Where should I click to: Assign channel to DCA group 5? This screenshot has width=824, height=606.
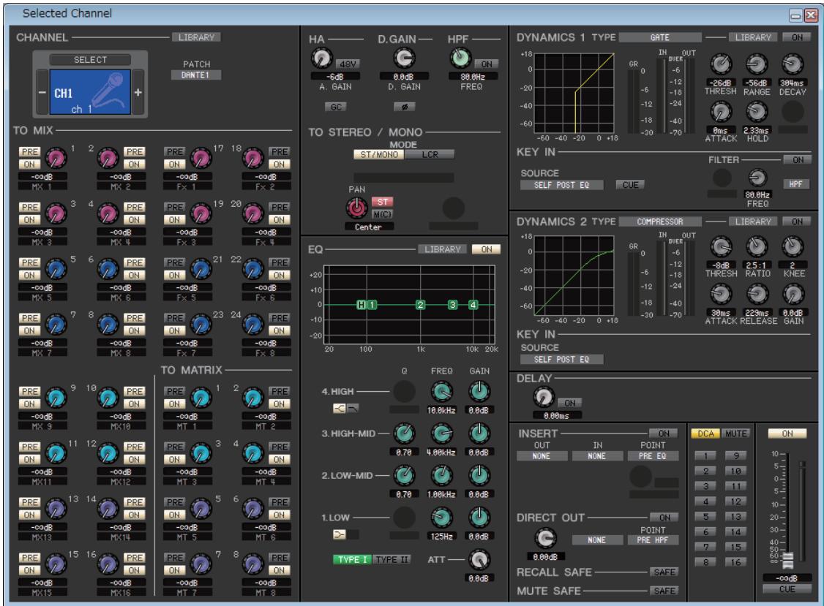pos(705,517)
